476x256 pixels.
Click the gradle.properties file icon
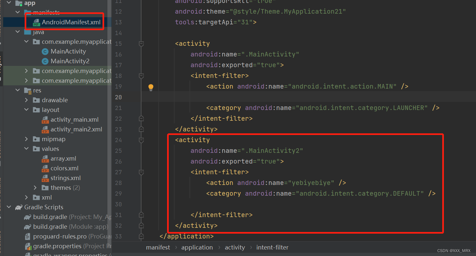[x=28, y=246]
